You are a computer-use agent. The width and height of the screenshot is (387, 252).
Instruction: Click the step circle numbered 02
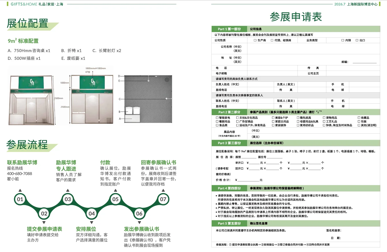pos(43,213)
